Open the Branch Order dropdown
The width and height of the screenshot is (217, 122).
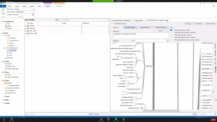(x=34, y=12)
